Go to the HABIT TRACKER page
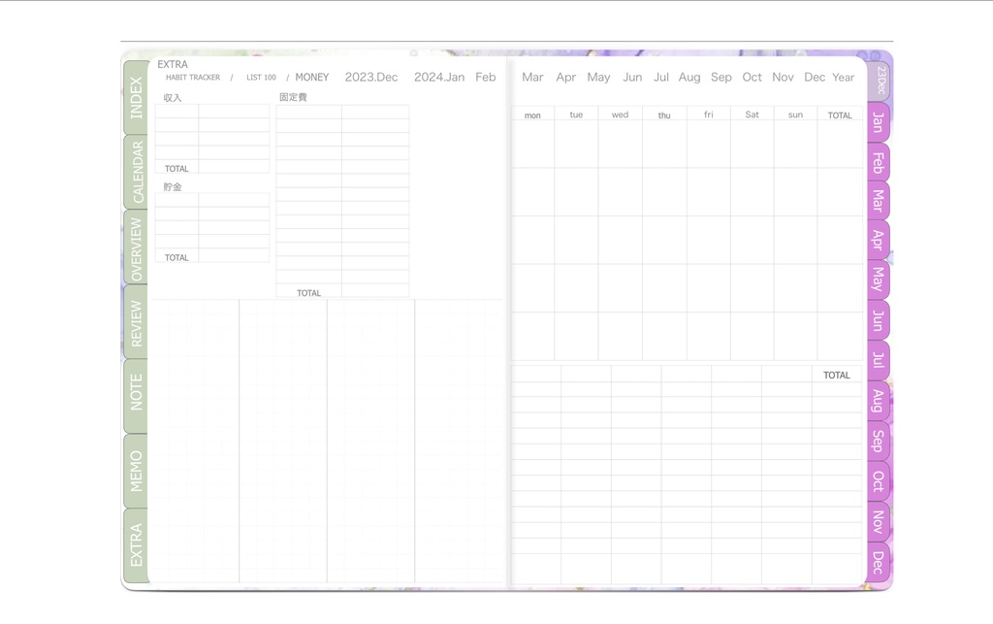Screen dimensions: 993x624 pos(192,77)
